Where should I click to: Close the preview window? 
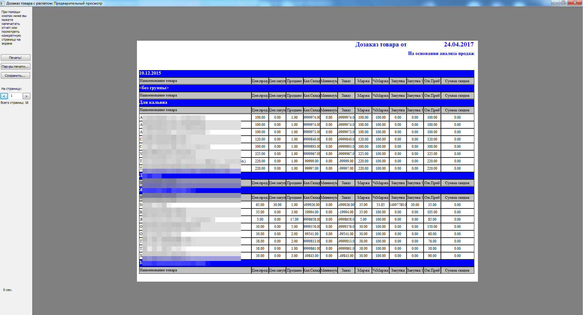tap(574, 2)
